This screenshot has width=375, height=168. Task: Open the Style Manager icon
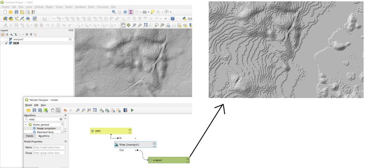coord(33,12)
